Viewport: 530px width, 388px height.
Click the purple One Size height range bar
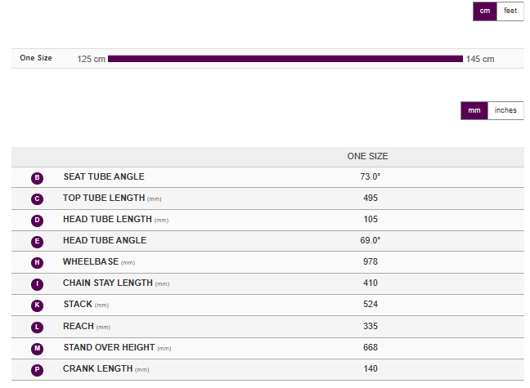point(285,59)
